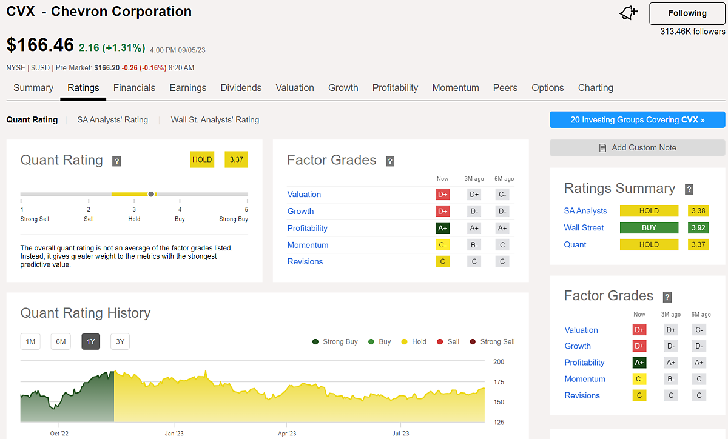Open Valuation link in sidebar Factor Grades
The width and height of the screenshot is (728, 439).
click(x=581, y=330)
